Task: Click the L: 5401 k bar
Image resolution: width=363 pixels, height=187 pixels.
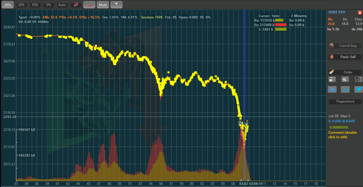Action: pos(281,29)
